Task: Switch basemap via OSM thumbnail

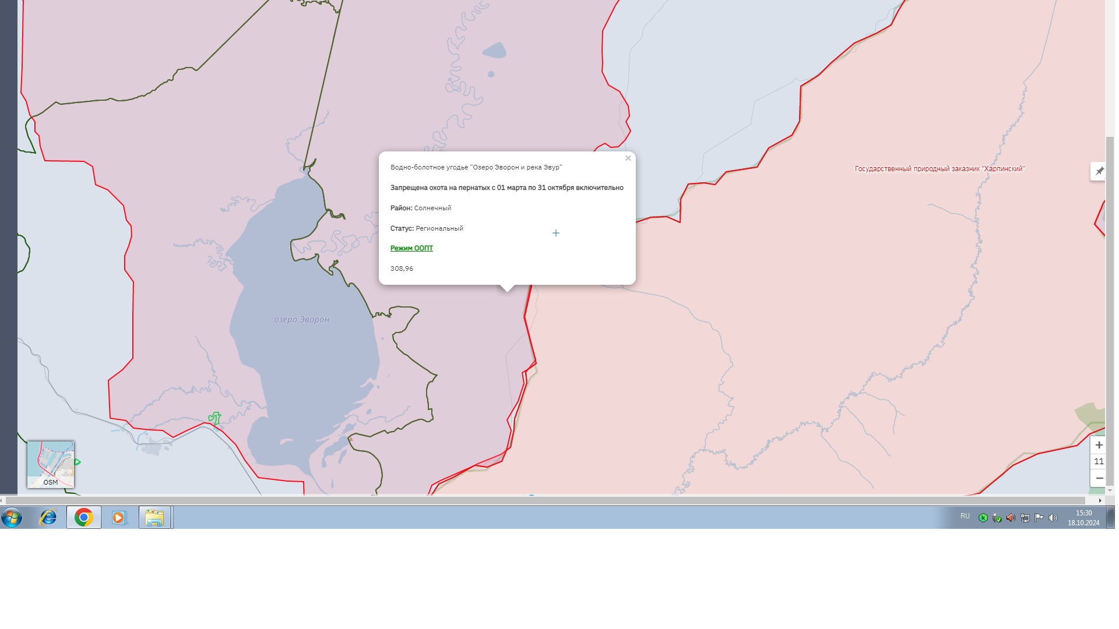Action: [51, 464]
